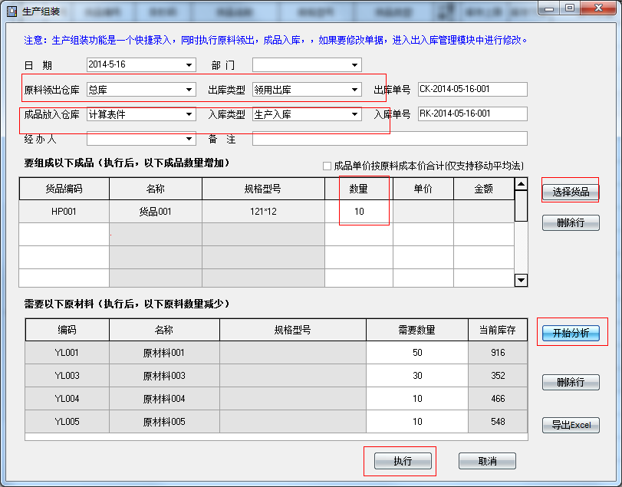Image resolution: width=622 pixels, height=487 pixels.
Task: Click the 生产组装 window title icon
Action: (x=11, y=10)
